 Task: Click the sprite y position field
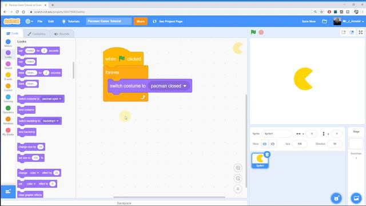[x=337, y=133]
